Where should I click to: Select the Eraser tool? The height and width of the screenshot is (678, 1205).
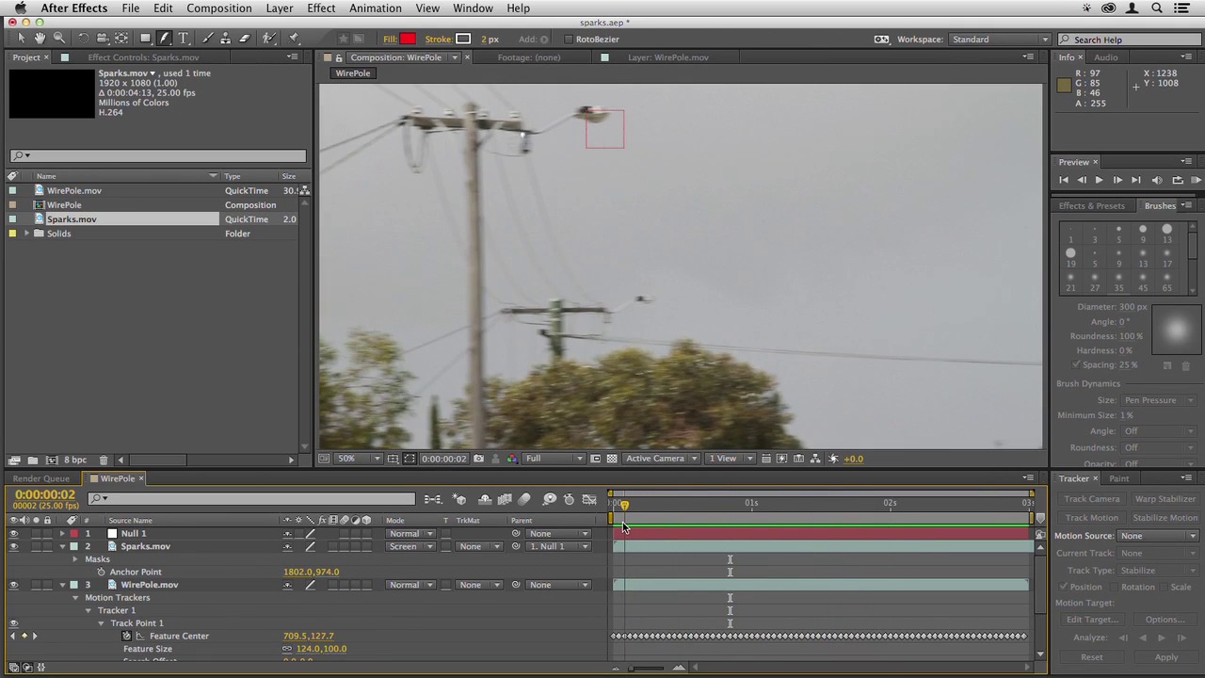(x=245, y=39)
